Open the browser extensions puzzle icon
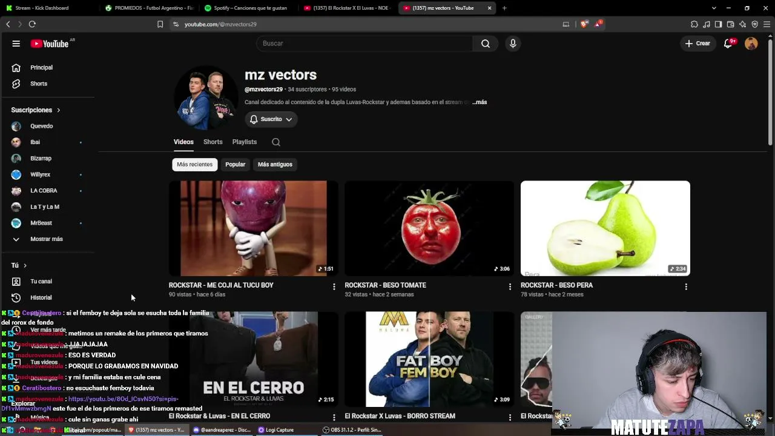 [694, 24]
